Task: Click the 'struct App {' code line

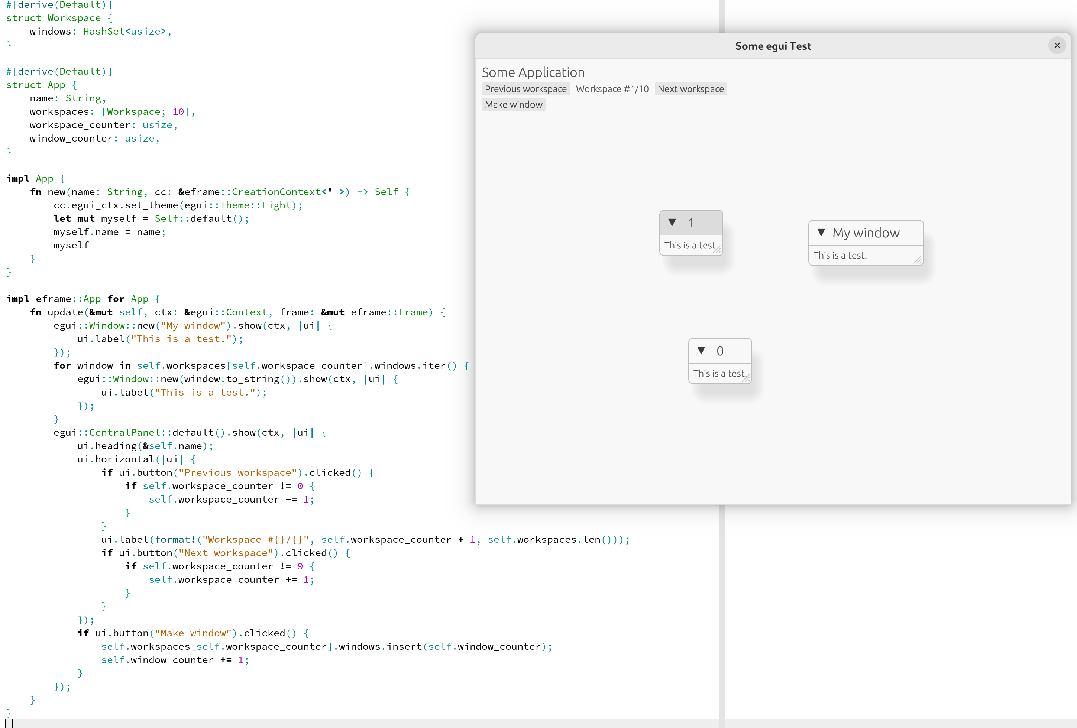Action: 42,85
